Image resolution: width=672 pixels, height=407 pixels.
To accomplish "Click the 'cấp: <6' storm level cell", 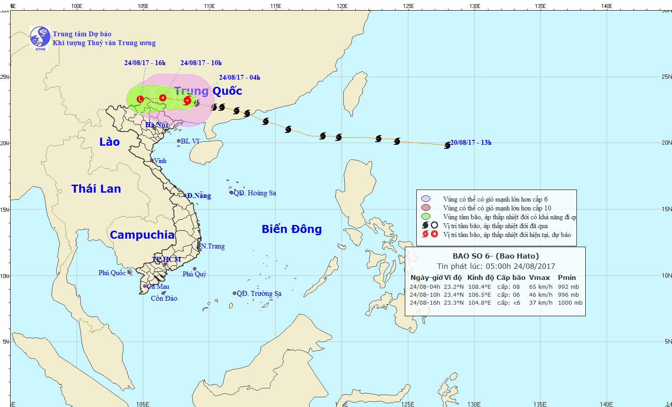I will point(508,303).
